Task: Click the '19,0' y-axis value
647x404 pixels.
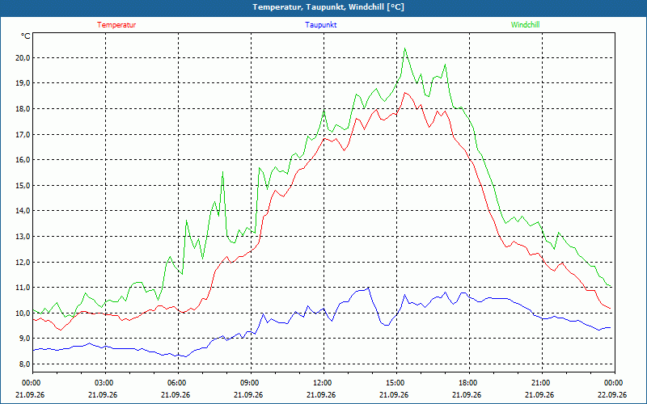Action: point(23,83)
